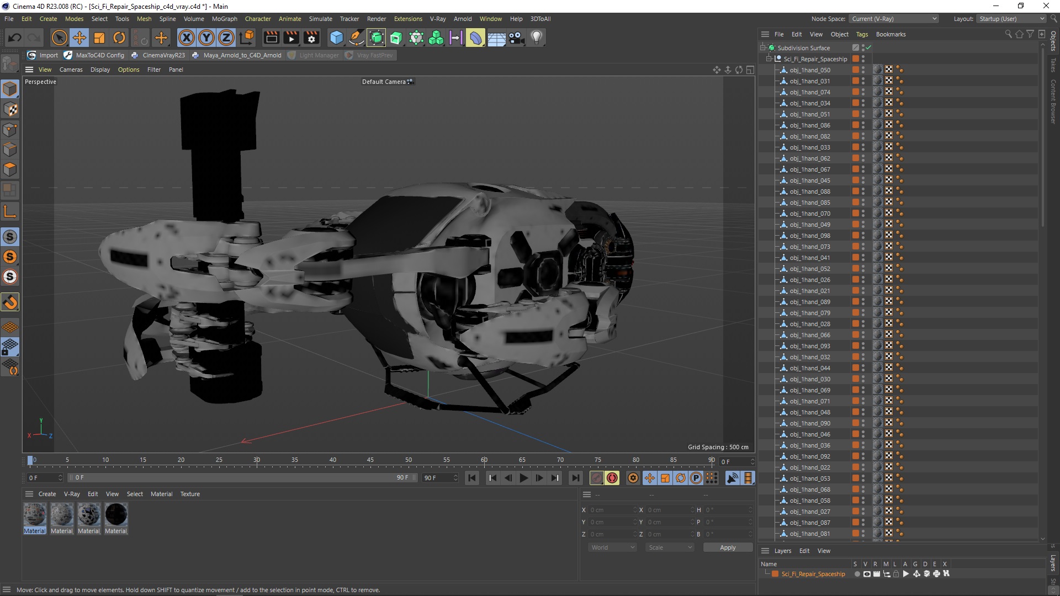Toggle X axis lock
1060x596 pixels.
pos(187,38)
